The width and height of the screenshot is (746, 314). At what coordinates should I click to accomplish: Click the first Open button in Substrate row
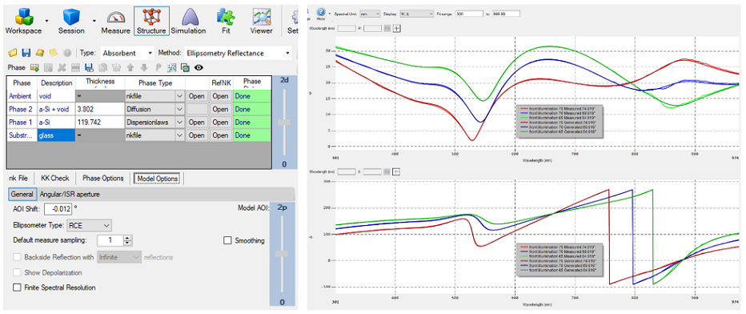point(196,135)
